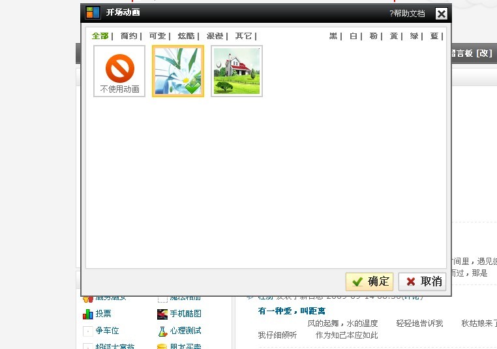Screen dimensions: 497x349
Task: Click the 开场动画 dialog logo icon
Action: coord(93,12)
